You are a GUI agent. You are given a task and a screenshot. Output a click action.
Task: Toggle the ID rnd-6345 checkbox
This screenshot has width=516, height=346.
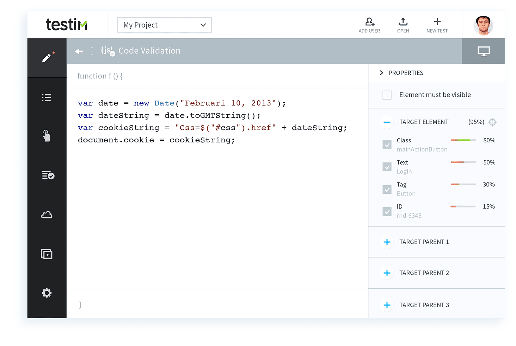pyautogui.click(x=387, y=211)
